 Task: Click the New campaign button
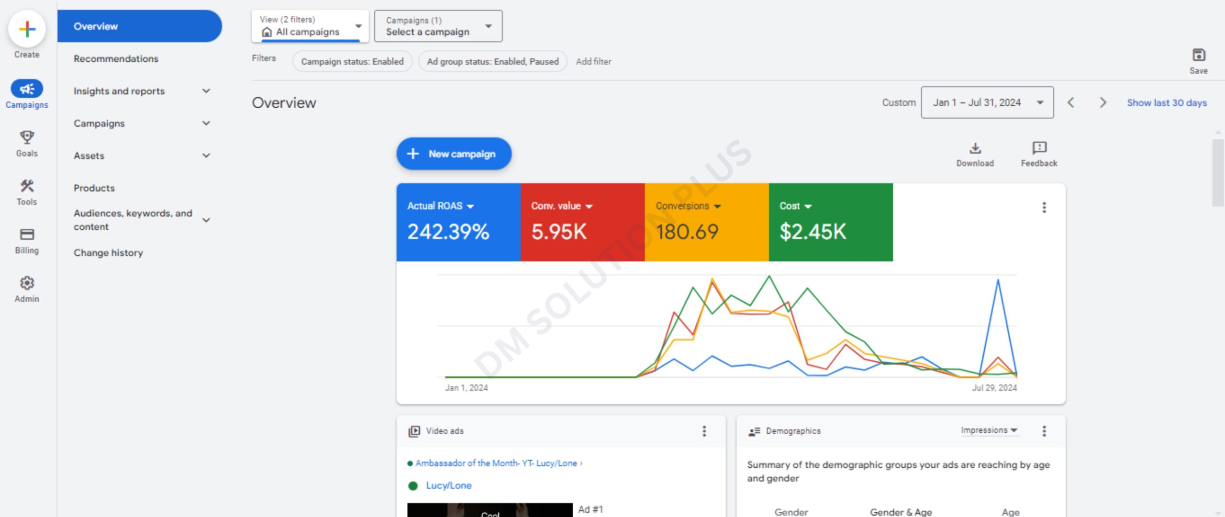click(454, 154)
